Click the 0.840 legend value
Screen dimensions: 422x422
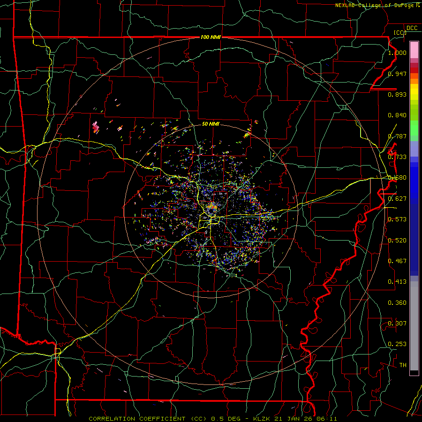tap(397, 115)
